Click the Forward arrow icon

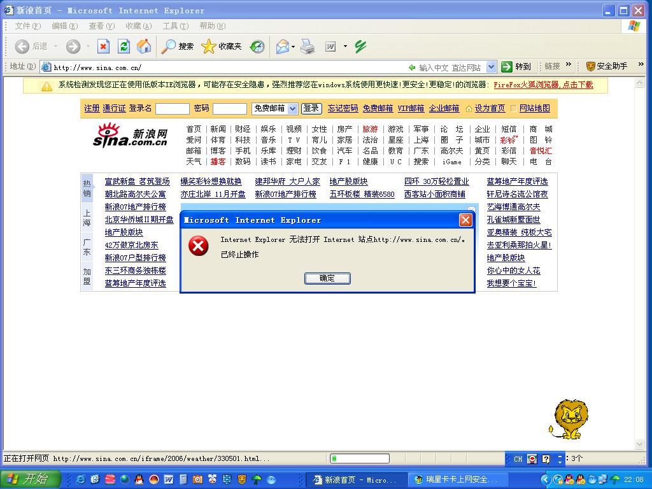click(x=73, y=46)
